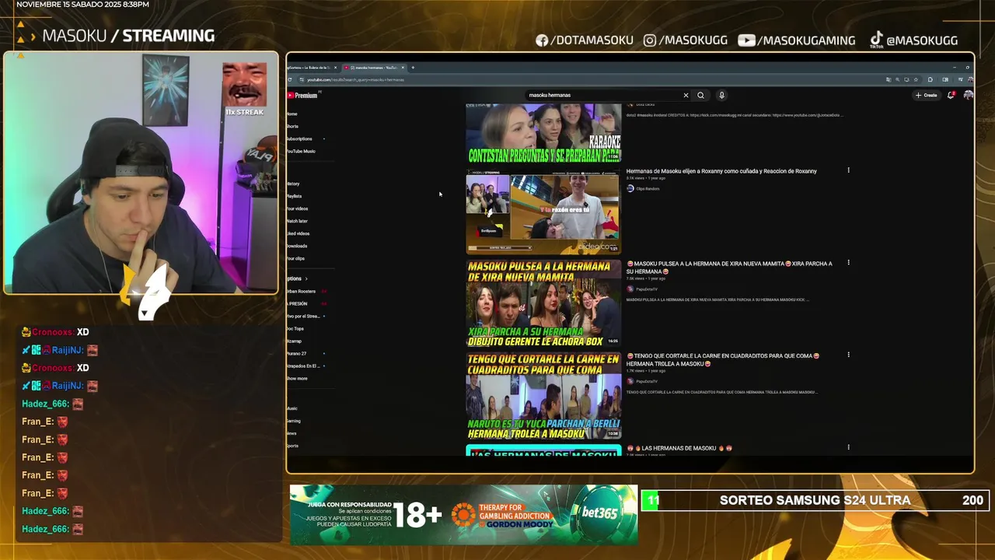
Task: Open Purano 27 subscription channel
Action: coord(297,353)
